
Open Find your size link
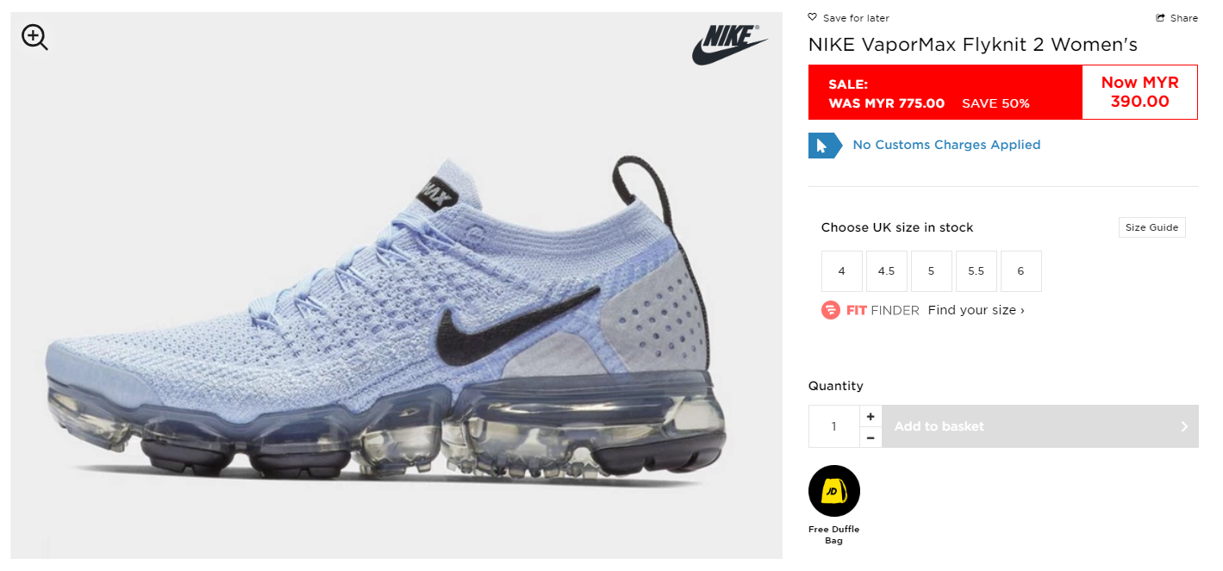(x=977, y=310)
